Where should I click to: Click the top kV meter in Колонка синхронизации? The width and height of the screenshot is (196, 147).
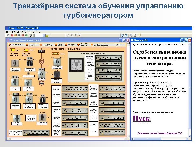click(x=109, y=58)
